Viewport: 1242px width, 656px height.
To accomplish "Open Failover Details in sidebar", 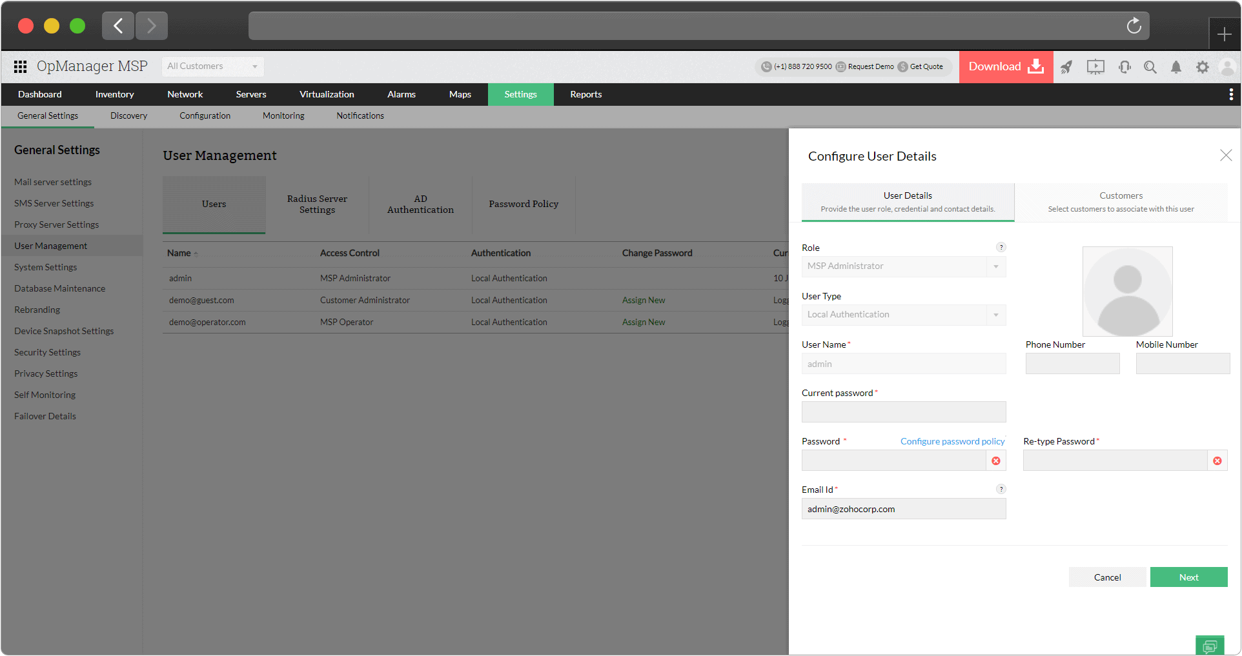I will coord(45,417).
